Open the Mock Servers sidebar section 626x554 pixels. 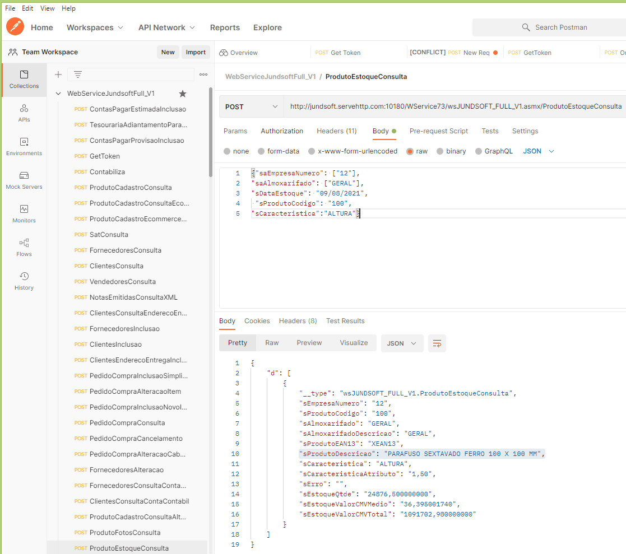coord(24,180)
